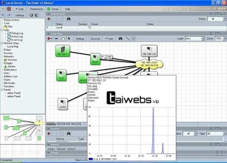The width and height of the screenshot is (227, 163).
Task: Click the right export icon beside Settings
Action: pos(37,15)
